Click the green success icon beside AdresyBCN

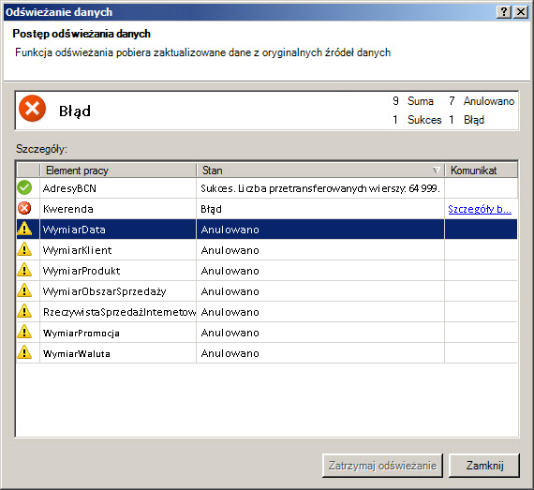(24, 187)
